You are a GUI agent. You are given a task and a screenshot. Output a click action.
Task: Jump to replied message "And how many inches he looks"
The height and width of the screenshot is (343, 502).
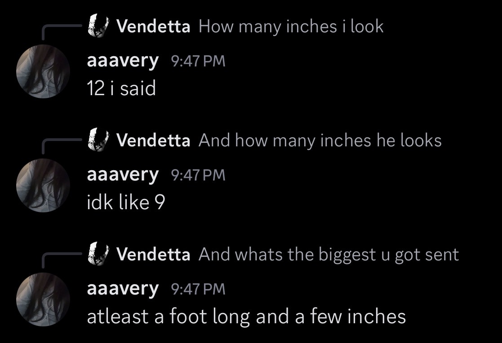point(320,141)
